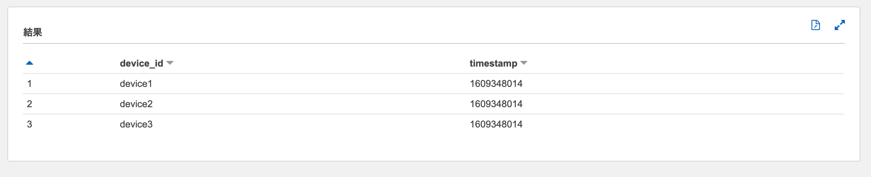Select the device3 cell
The height and width of the screenshot is (177, 871).
(x=136, y=124)
